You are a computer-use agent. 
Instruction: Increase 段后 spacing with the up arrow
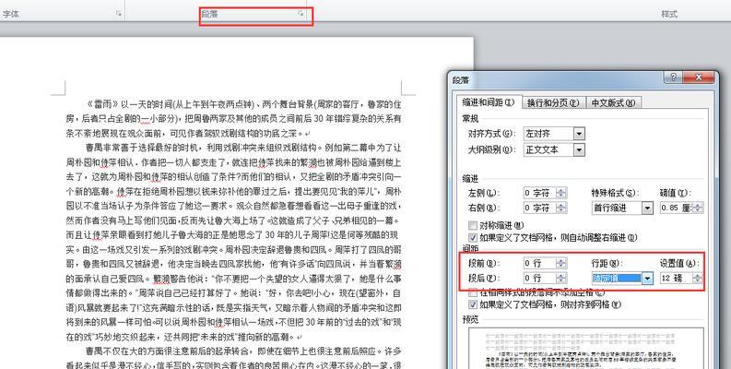[x=561, y=275]
